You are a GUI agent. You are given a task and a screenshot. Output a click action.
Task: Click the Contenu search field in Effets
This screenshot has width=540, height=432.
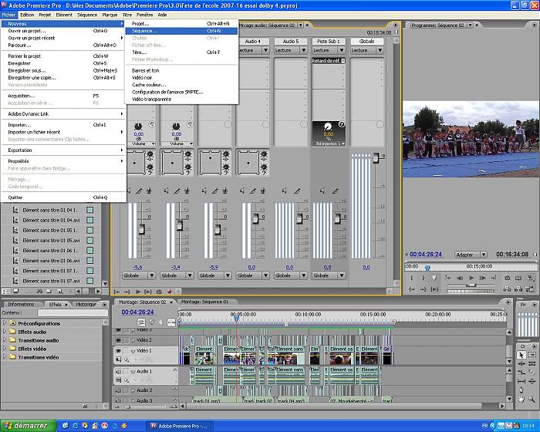73,312
